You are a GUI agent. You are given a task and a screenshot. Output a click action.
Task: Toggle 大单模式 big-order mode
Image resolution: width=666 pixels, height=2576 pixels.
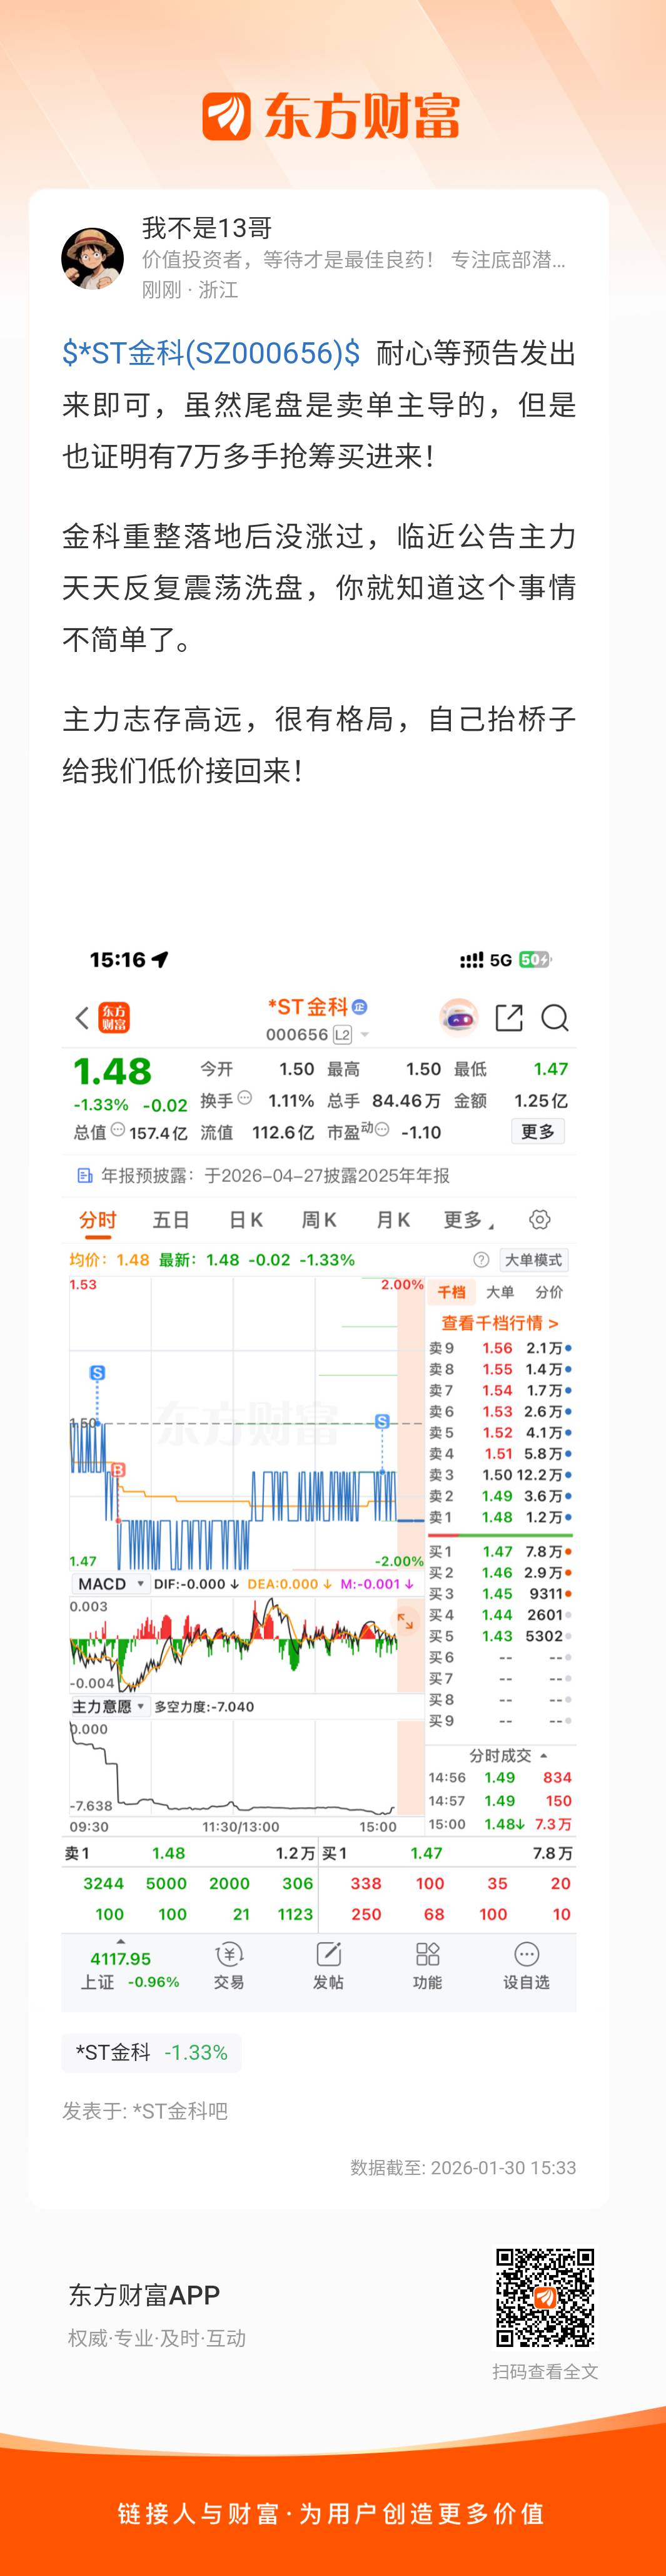(533, 1260)
